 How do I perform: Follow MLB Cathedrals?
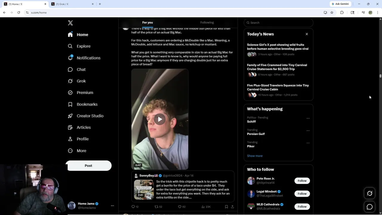tap(302, 207)
